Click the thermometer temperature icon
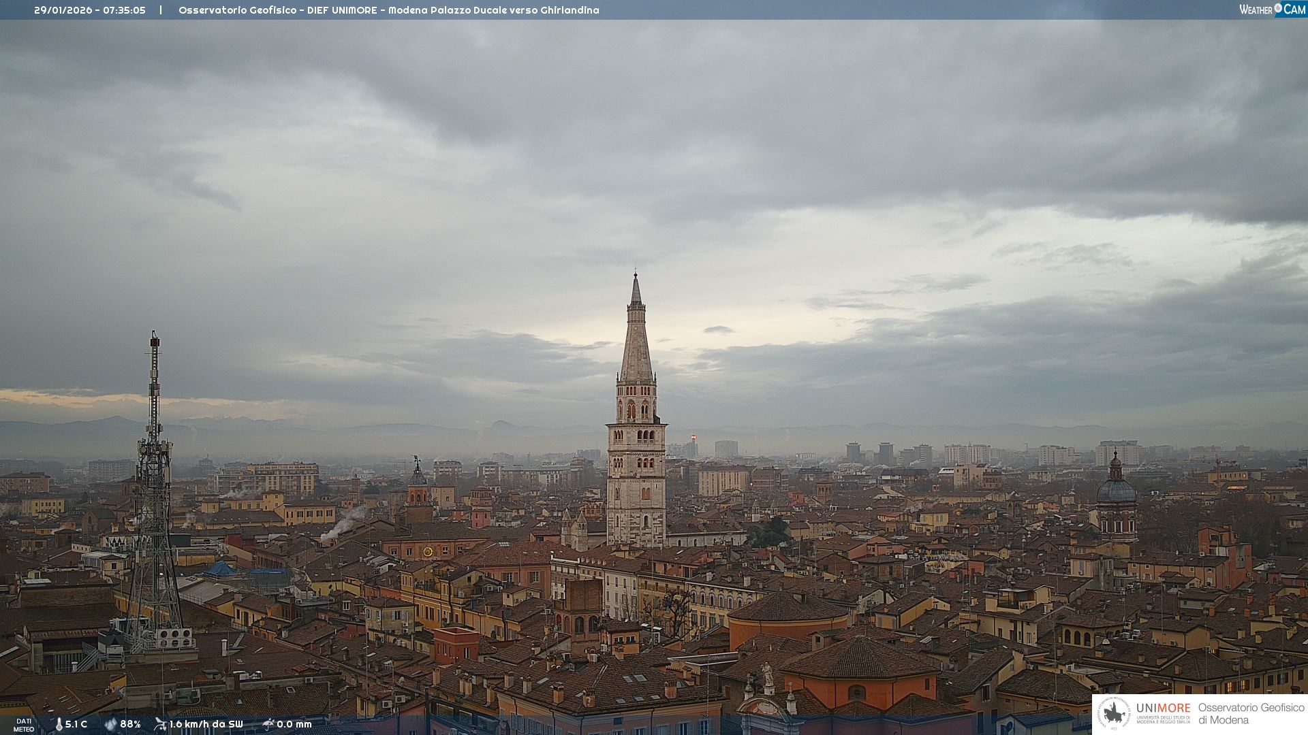The image size is (1308, 735). coord(59,725)
